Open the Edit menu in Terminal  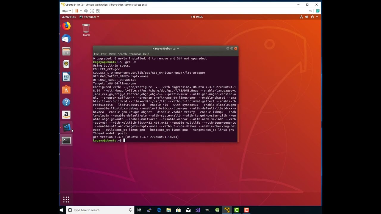coord(104,54)
